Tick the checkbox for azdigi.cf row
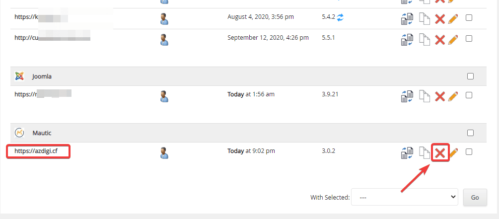This screenshot has width=499, height=219. (469, 152)
